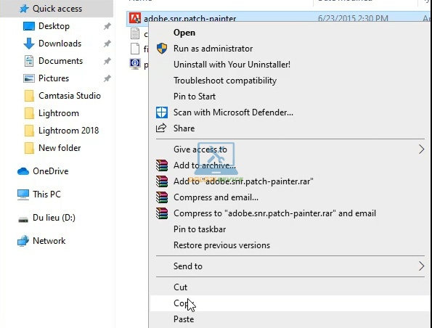Click the Downloads blue arrow icon

point(29,44)
